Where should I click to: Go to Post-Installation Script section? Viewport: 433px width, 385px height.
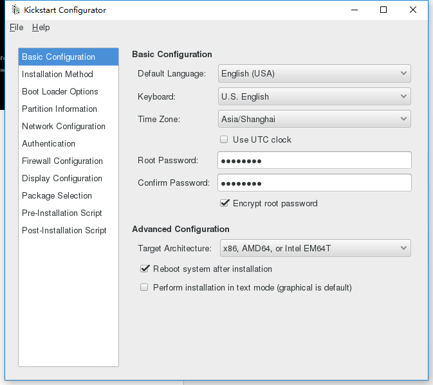click(64, 231)
